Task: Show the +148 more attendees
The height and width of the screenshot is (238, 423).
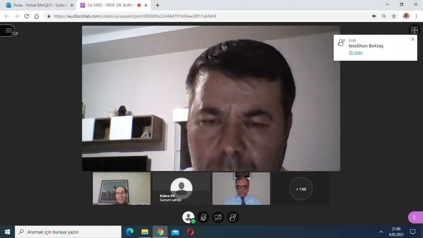Action: coord(301,189)
